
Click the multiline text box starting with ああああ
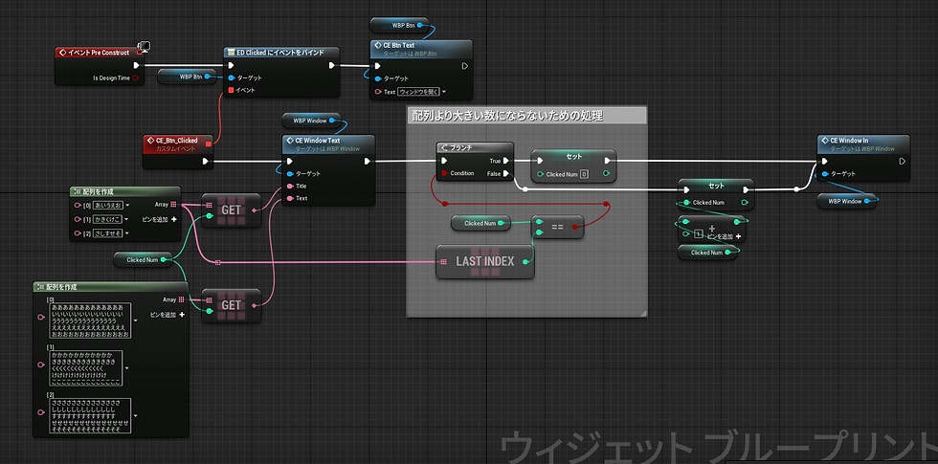[x=90, y=320]
